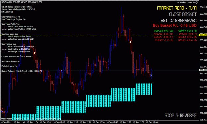
Task: Click 'Start trailing at 15.00 USD' line
Action: coord(19,49)
